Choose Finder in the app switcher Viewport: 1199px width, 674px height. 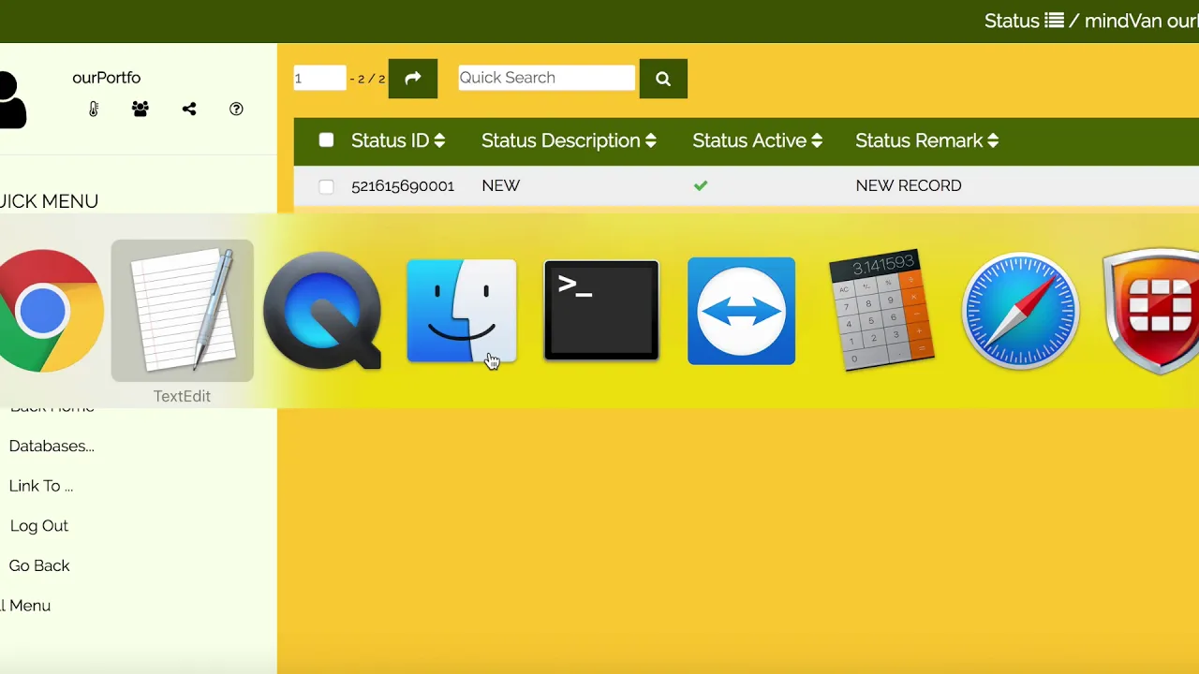coord(461,311)
